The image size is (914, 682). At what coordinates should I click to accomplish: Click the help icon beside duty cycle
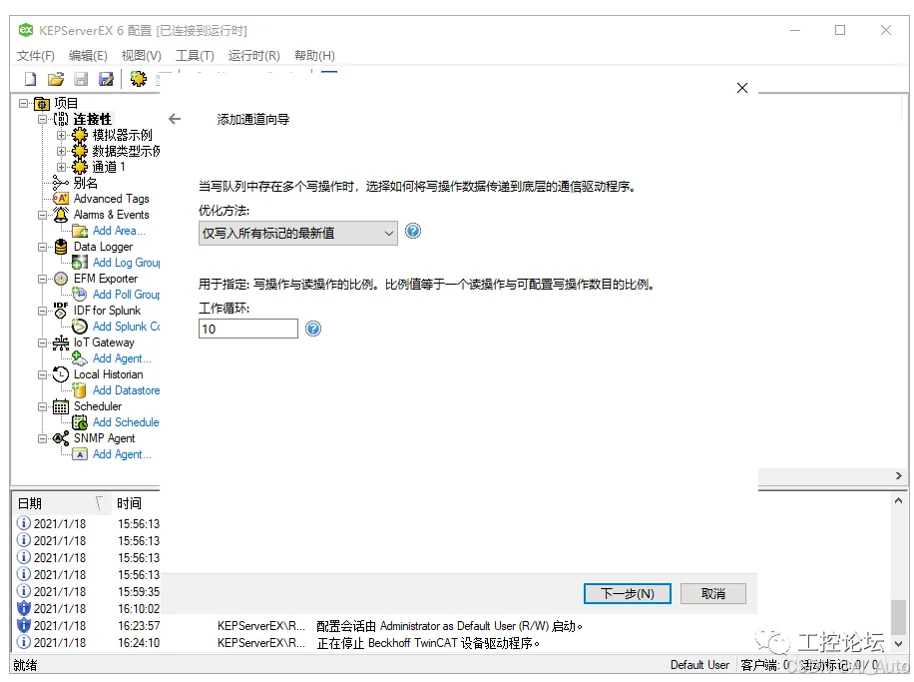(x=313, y=330)
